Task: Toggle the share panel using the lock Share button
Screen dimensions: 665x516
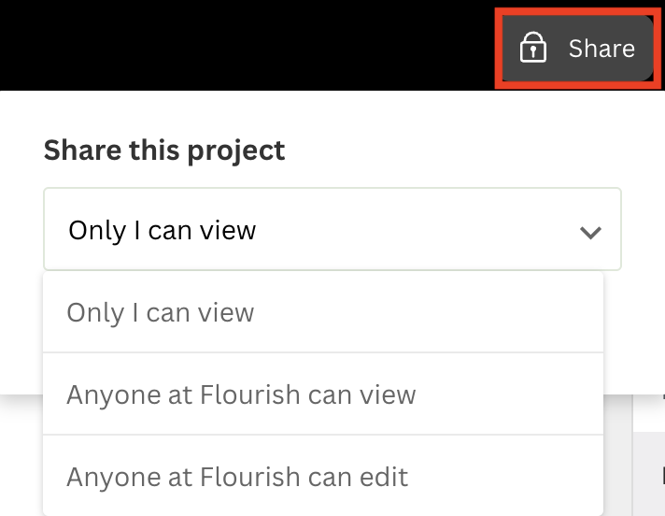Action: (x=577, y=48)
